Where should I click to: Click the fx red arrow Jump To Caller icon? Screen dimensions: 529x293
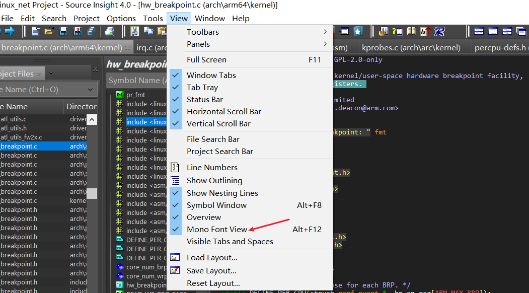[425, 31]
